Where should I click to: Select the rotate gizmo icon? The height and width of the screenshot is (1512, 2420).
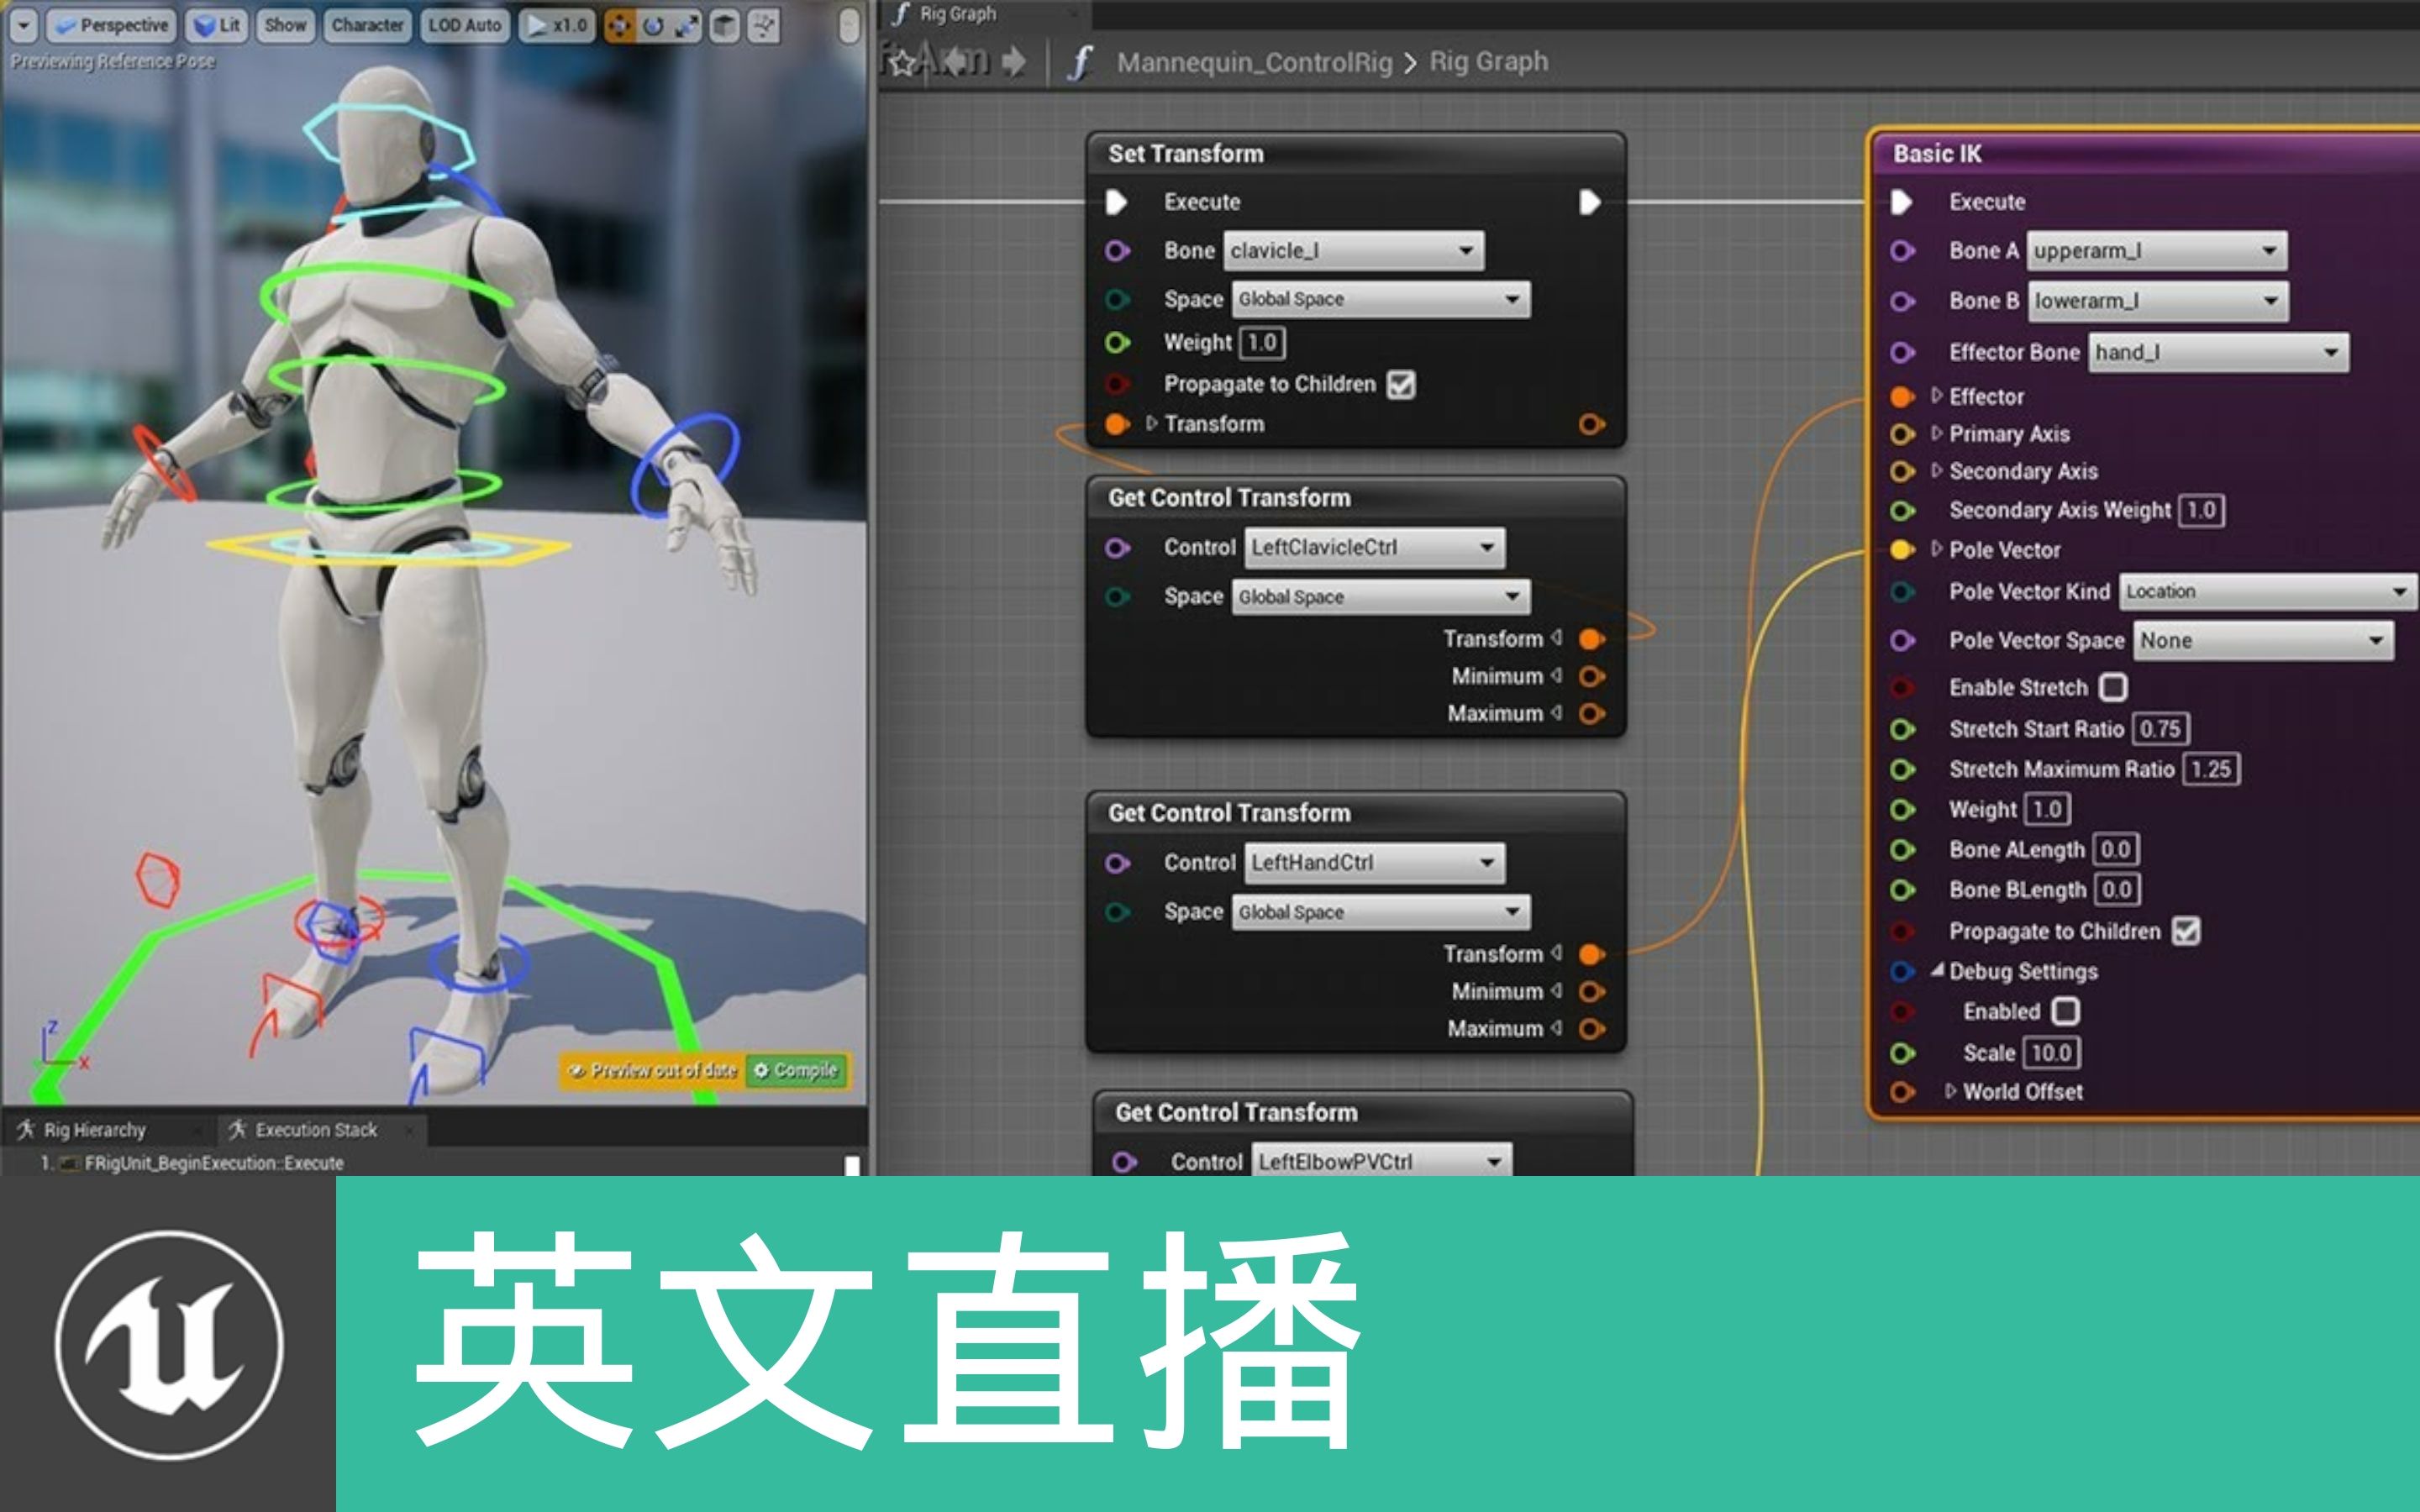point(652,26)
